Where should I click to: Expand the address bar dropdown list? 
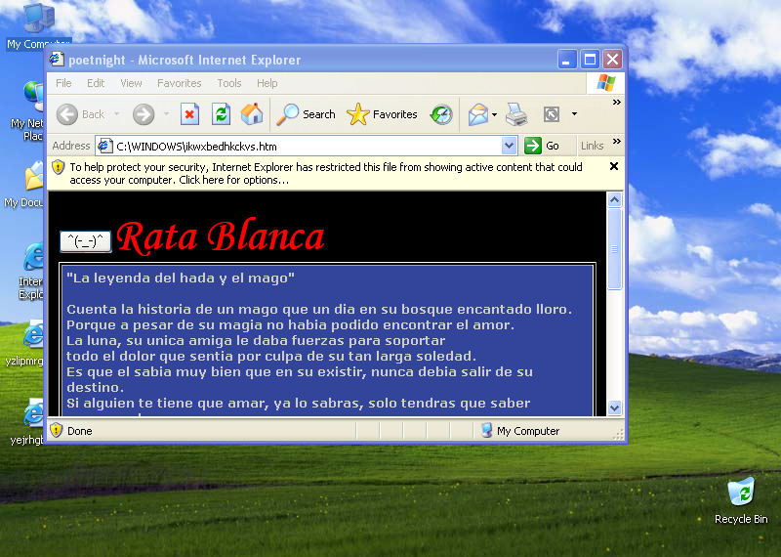coord(509,146)
